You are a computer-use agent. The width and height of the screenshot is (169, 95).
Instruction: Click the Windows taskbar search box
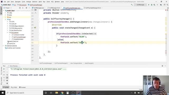coord(24,93)
